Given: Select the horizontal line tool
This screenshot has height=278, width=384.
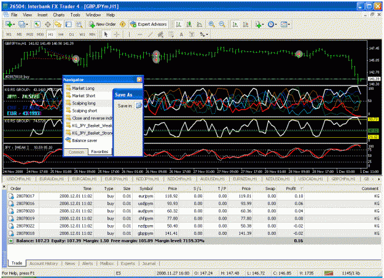Looking at the screenshot, I should tap(139, 34).
